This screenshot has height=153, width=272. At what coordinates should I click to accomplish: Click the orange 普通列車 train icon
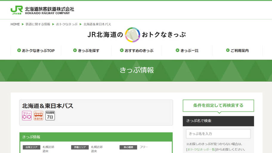point(38,116)
